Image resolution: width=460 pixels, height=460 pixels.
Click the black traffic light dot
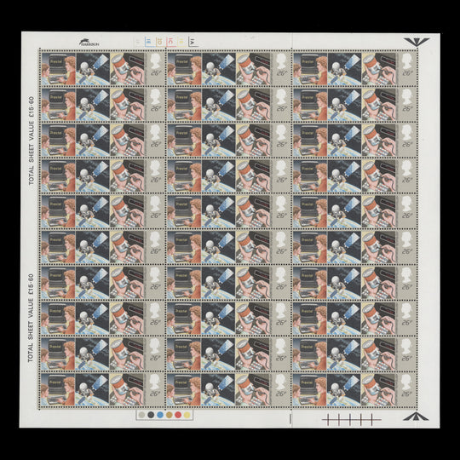[151, 415]
